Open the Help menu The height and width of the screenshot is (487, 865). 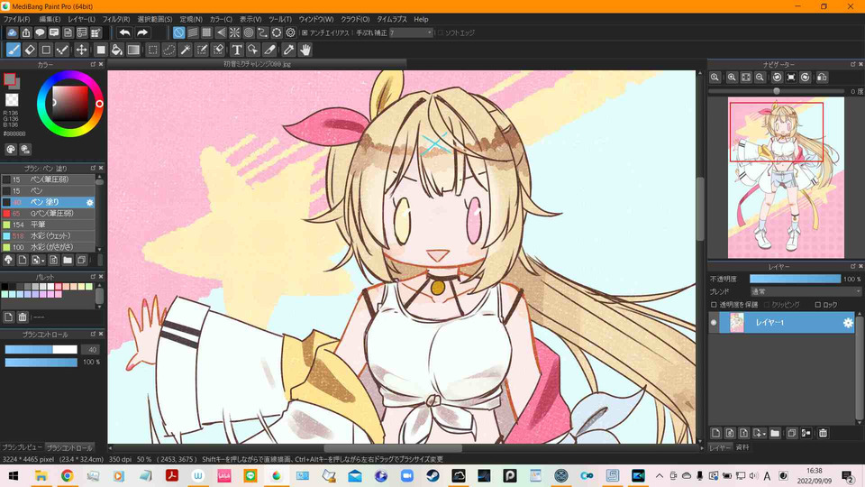[x=421, y=19]
